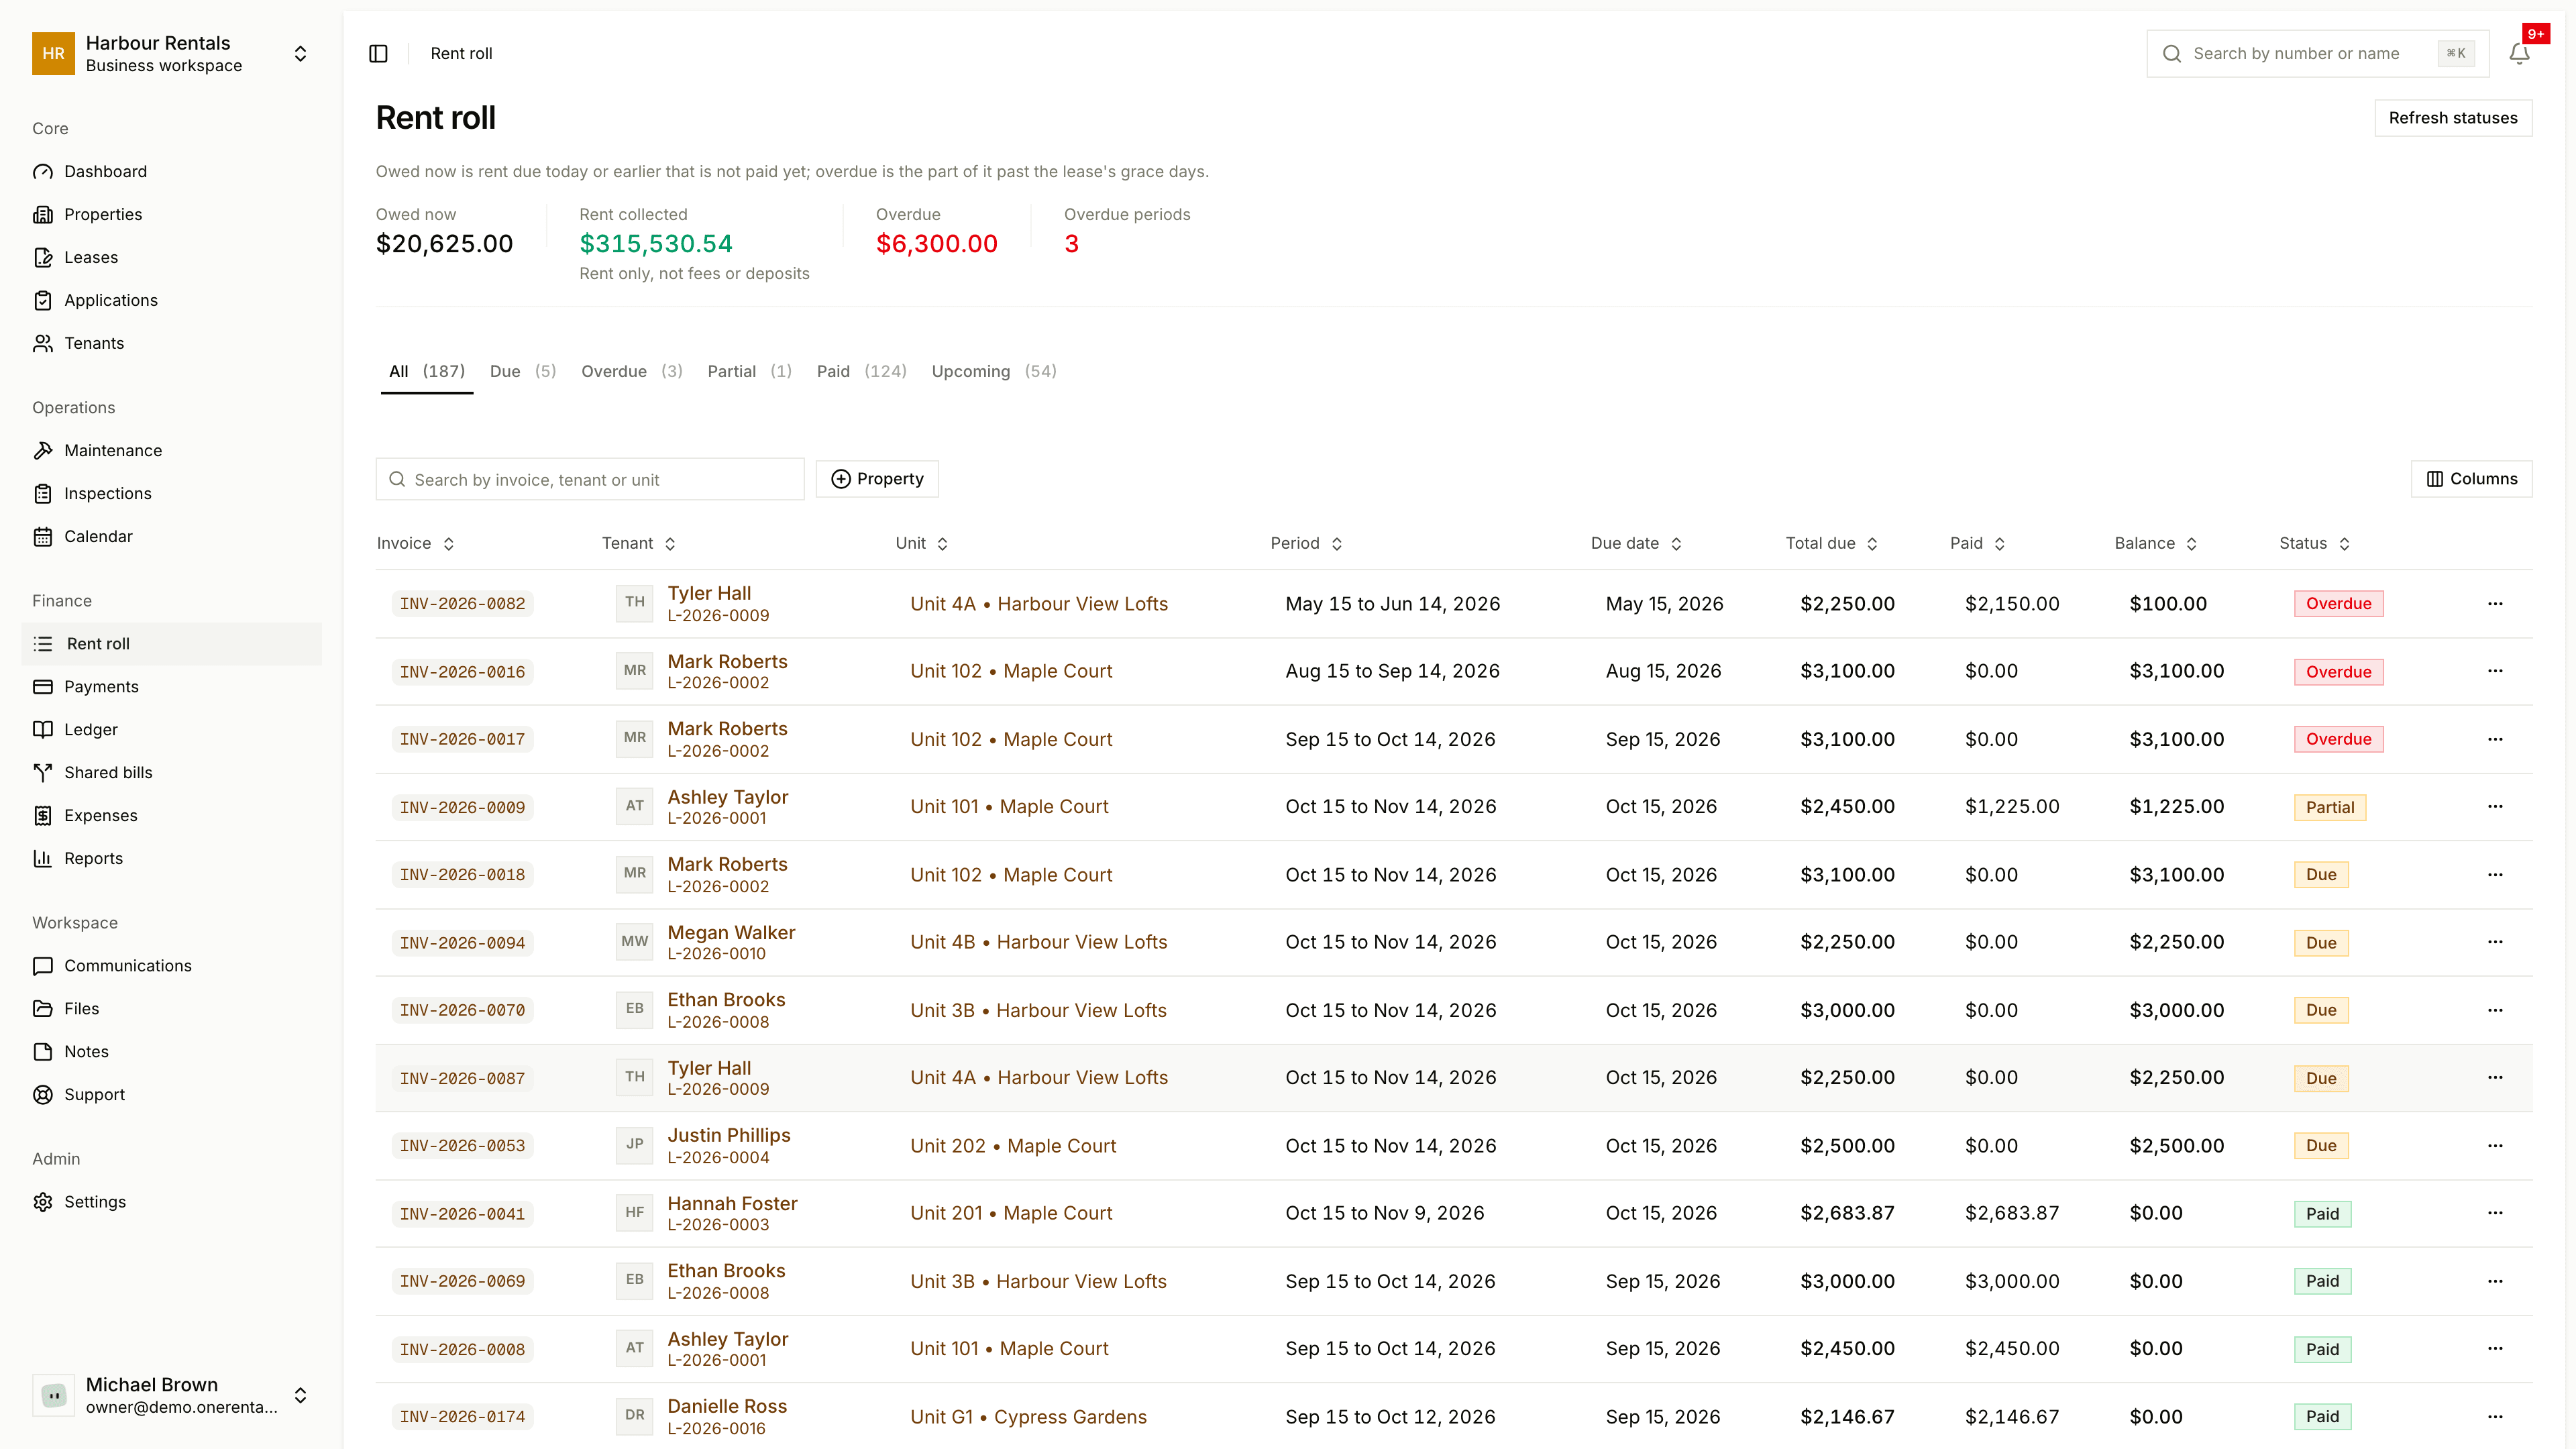Toggle the sidebar panel icon
This screenshot has height=1449, width=2576.
point(378,54)
